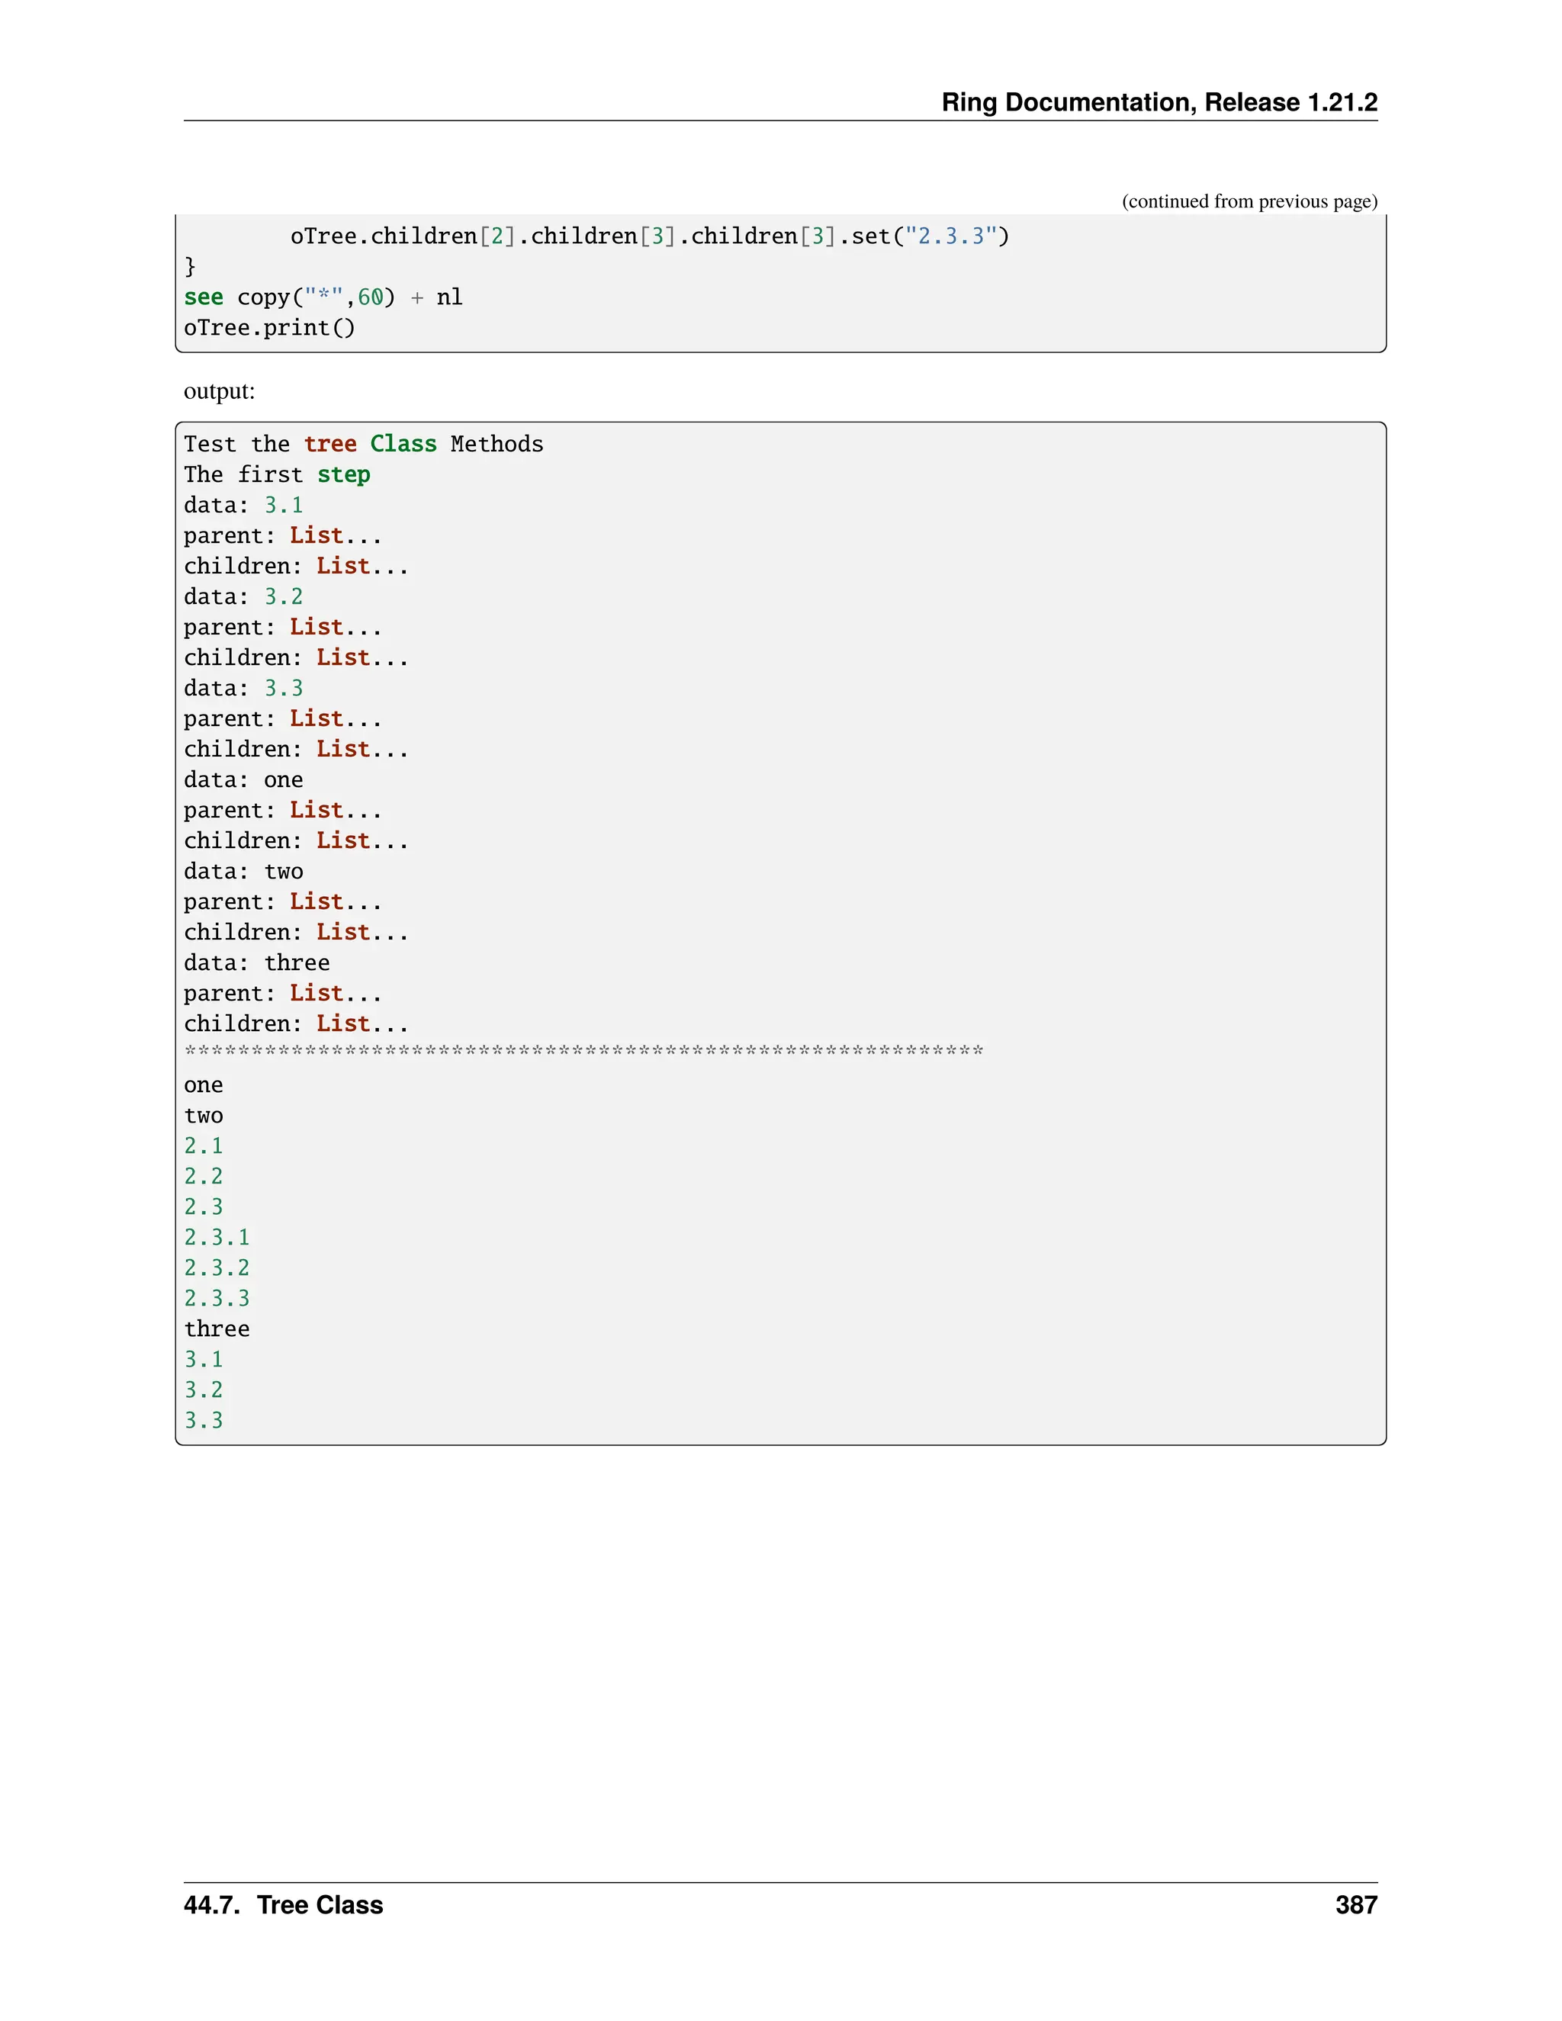The width and height of the screenshot is (1562, 2021).
Task: Click the '44.7. Tree Class' footer
Action: pos(283,1904)
